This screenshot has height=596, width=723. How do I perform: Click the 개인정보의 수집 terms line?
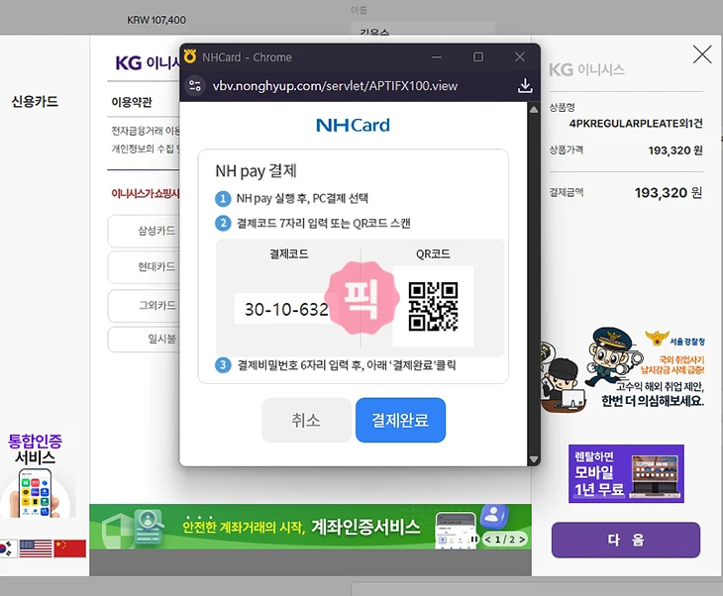[146, 149]
